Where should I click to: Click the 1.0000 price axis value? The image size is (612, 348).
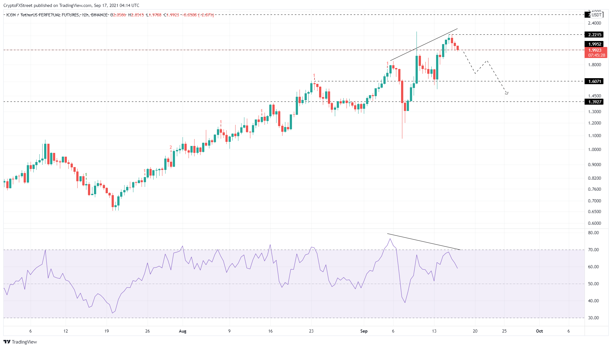[x=594, y=150]
